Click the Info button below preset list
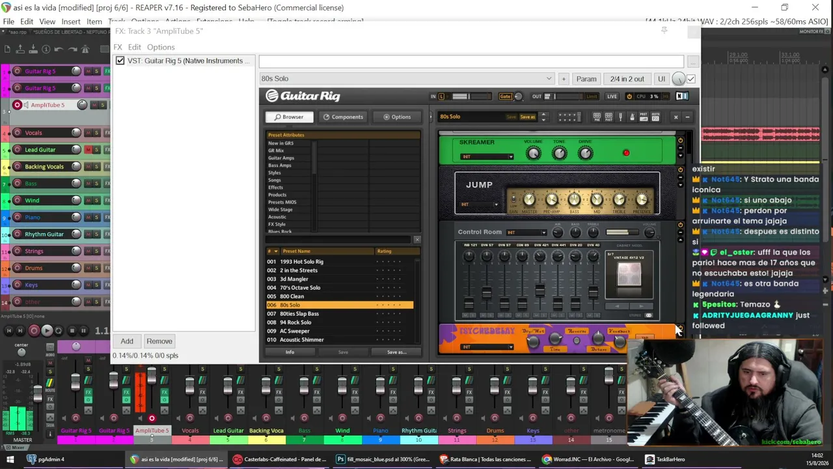 [290, 352]
